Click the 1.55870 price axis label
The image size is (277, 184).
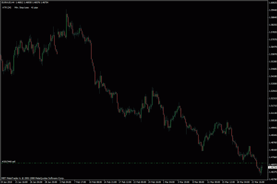coord(273,54)
